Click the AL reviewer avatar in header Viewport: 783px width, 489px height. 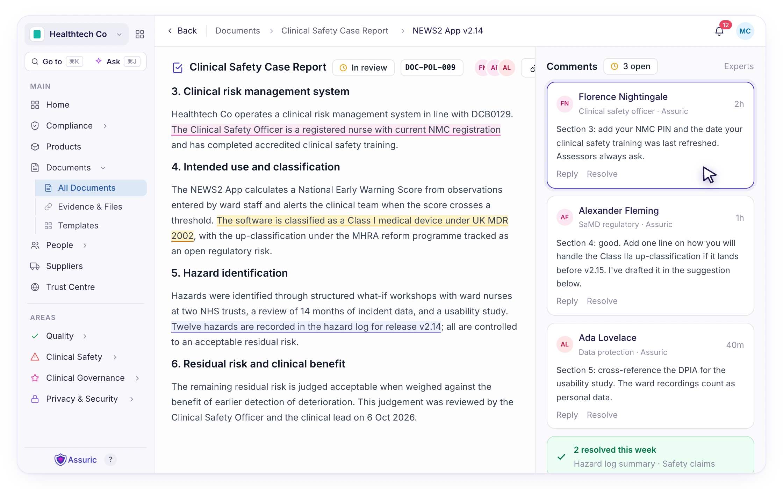point(507,68)
